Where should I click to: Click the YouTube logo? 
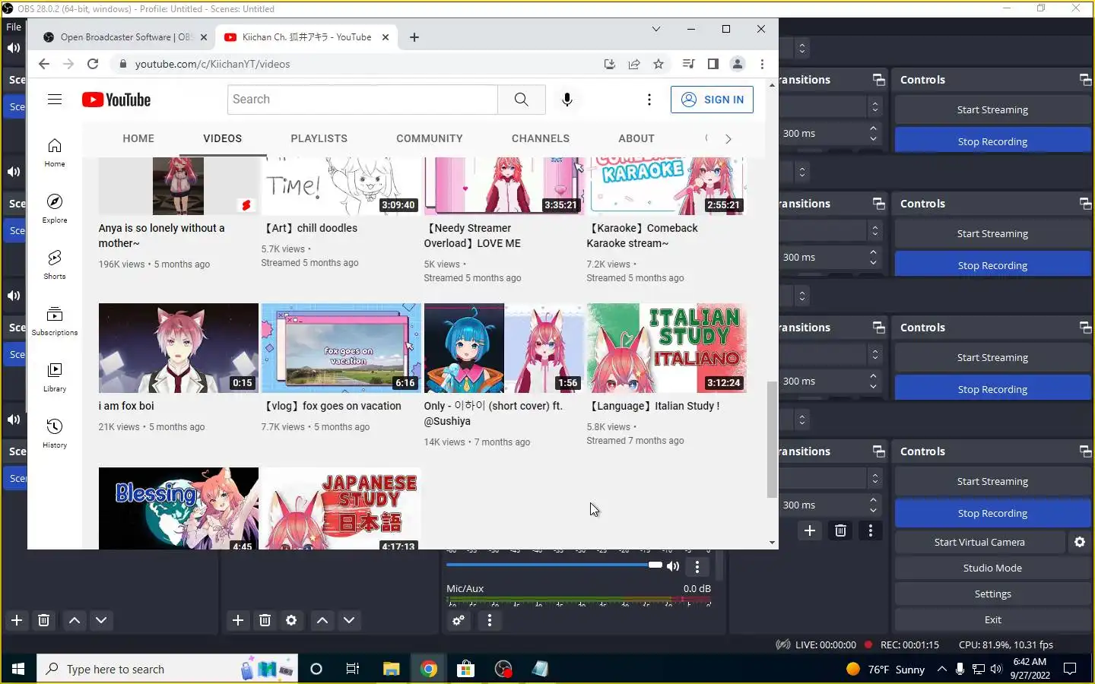point(116,100)
